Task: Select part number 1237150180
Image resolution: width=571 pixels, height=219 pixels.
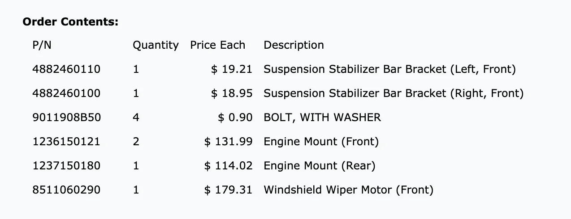Action: [x=66, y=166]
